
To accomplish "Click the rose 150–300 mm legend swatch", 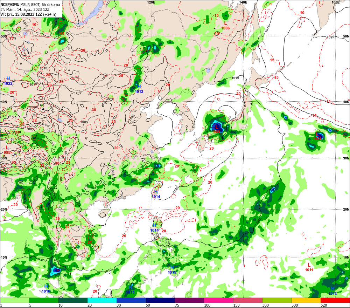I will click(x=248, y=300).
